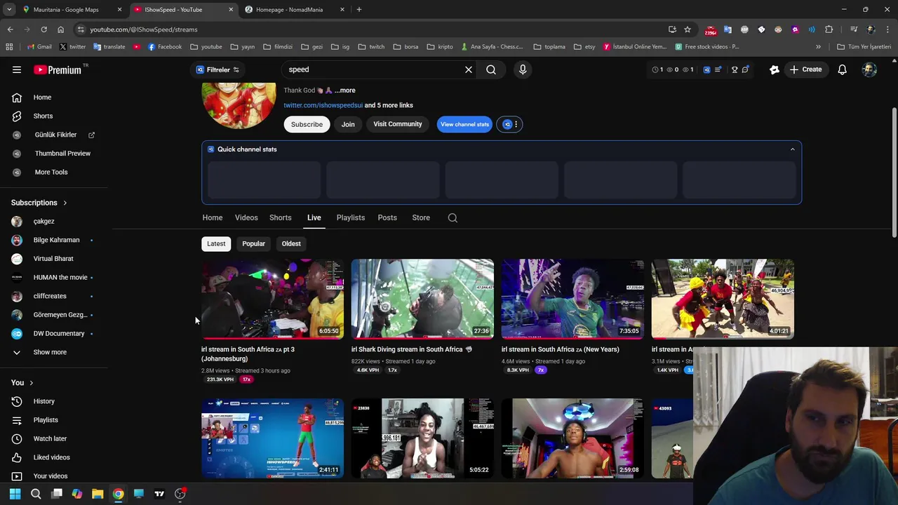Show more bookmarks with double chevron
Viewport: 898px width, 505px height.
point(818,47)
